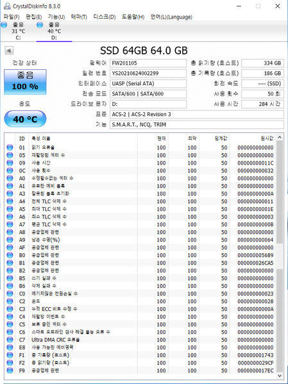Image resolution: width=288 pixels, height=384 pixels.
Task: Open the 디스크(D) menu
Action: tap(105, 17)
